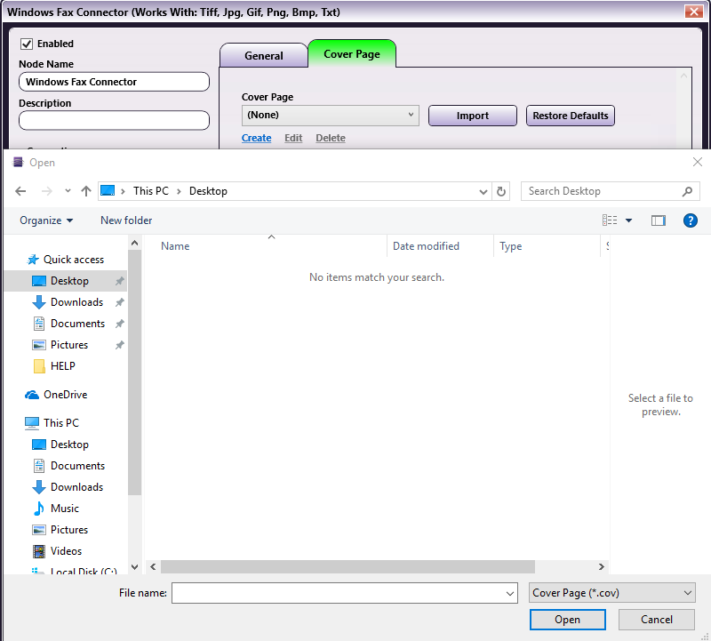Click the Create link

coord(256,138)
